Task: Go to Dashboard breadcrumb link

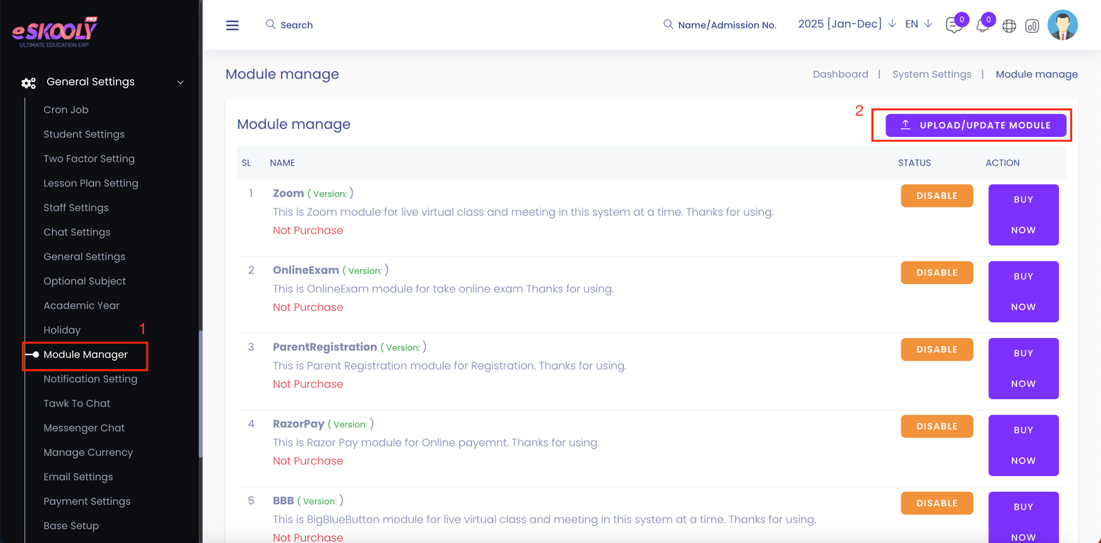Action: click(840, 74)
